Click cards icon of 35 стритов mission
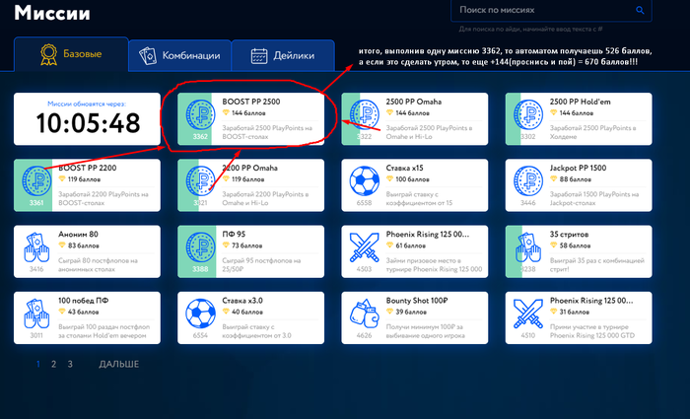This screenshot has width=690, height=419. pos(528,247)
